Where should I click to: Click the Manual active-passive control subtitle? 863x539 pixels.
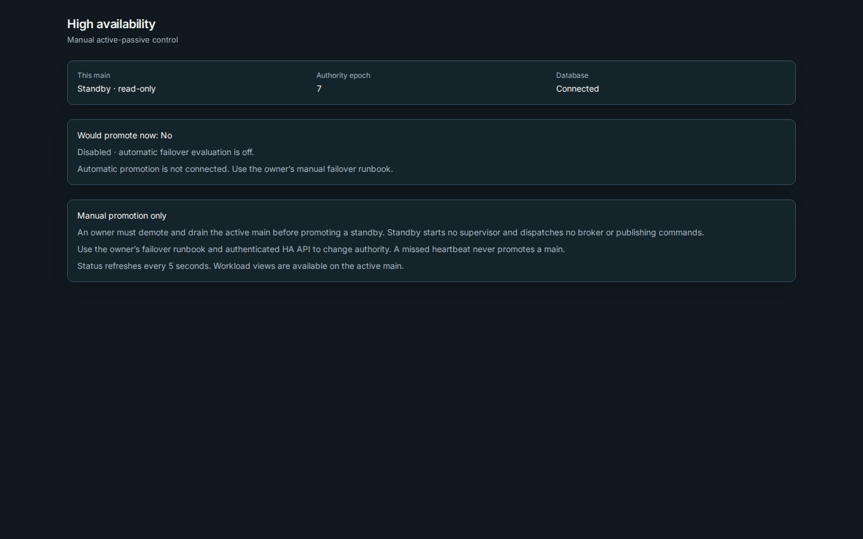click(122, 40)
